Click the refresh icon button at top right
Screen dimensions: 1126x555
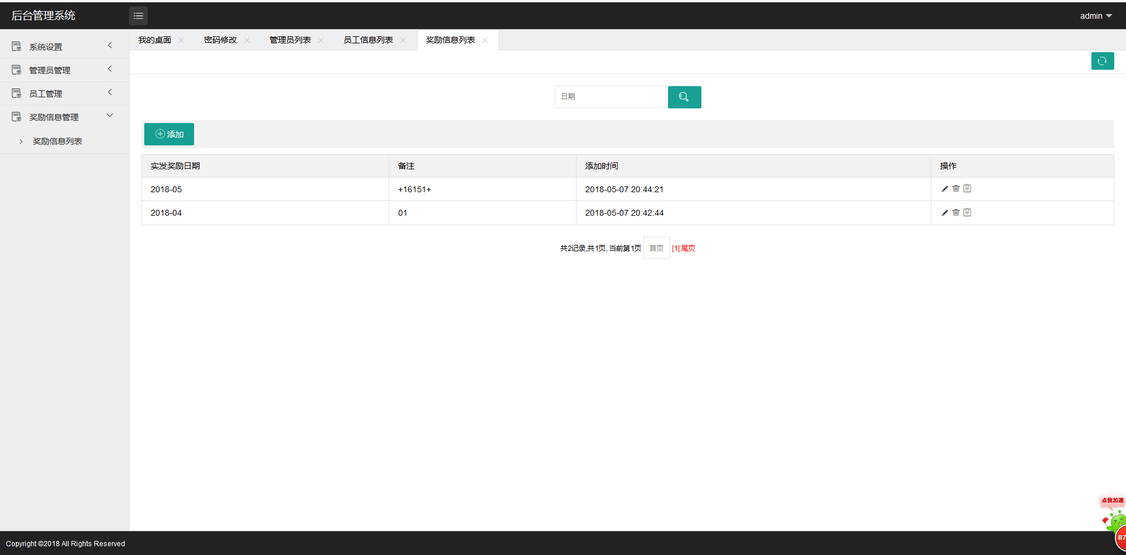click(1102, 61)
